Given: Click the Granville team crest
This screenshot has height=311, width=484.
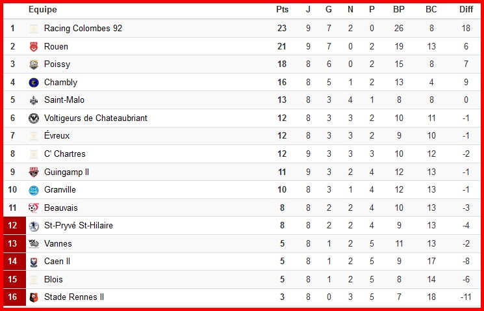Looking at the screenshot, I should click(x=34, y=190).
